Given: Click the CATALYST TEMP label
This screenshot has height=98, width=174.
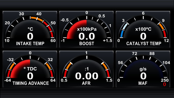Looking at the screenshot, I should pyautogui.click(x=144, y=44).
